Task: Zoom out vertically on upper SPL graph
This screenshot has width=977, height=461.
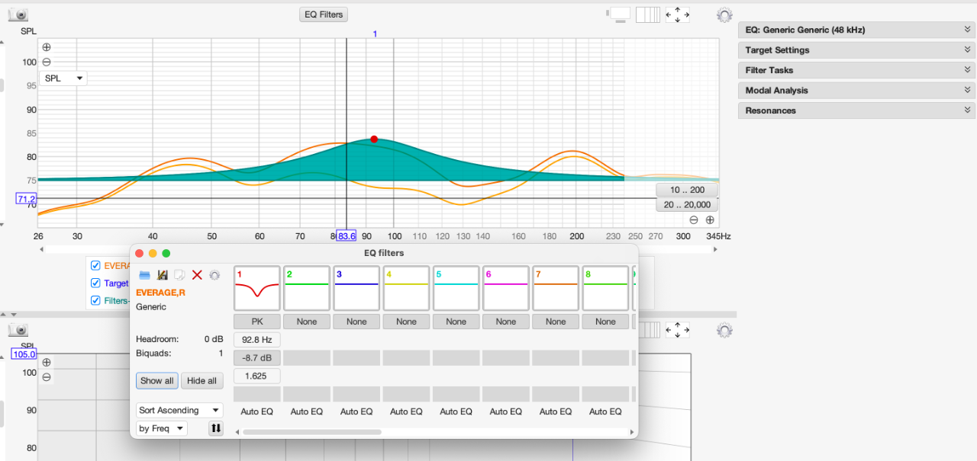Action: tap(47, 62)
